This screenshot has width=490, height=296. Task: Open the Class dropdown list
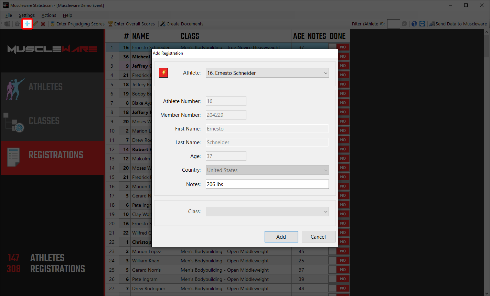pos(267,212)
